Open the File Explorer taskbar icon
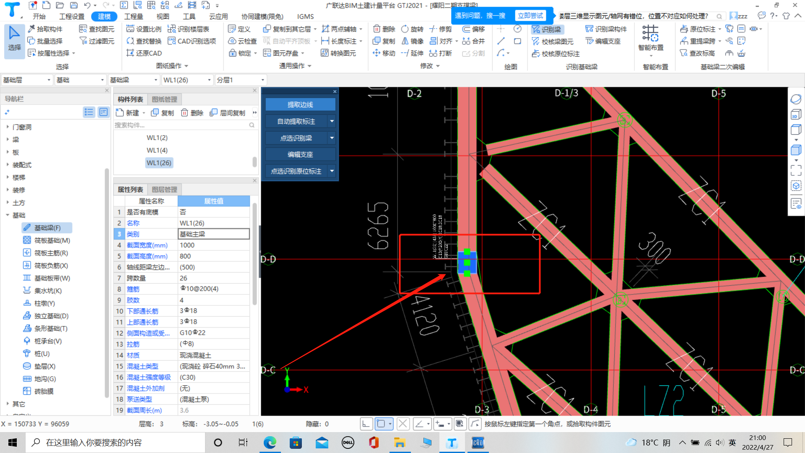The width and height of the screenshot is (805, 453). pyautogui.click(x=399, y=443)
